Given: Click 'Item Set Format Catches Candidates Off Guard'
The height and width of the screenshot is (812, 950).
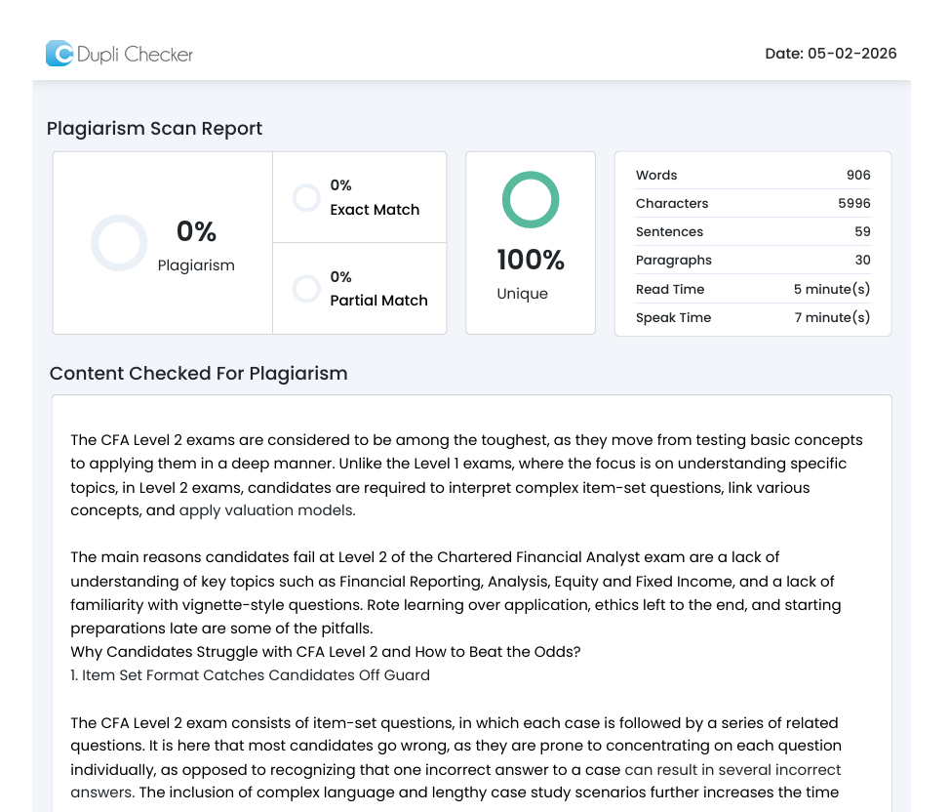Looking at the screenshot, I should point(256,675).
